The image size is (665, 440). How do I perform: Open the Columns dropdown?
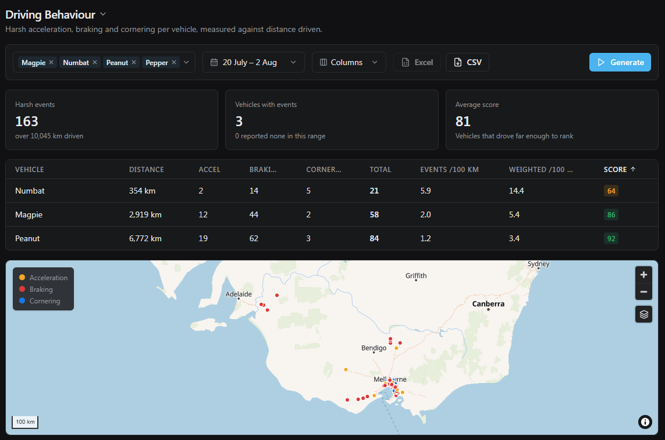[x=348, y=62]
